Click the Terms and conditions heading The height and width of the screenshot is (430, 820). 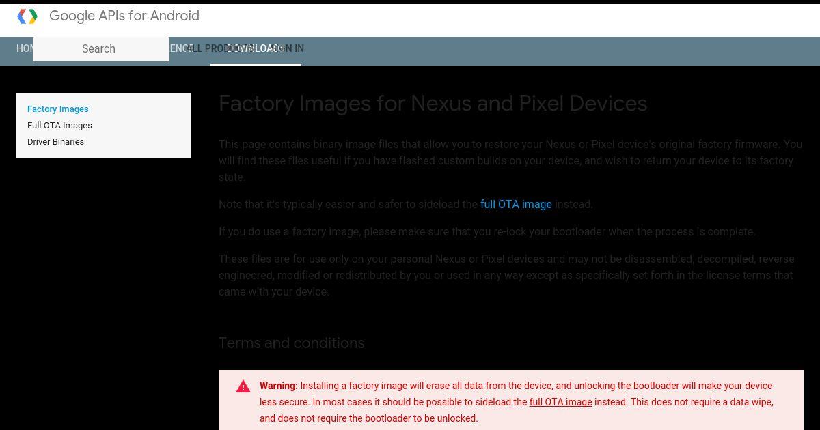(292, 343)
